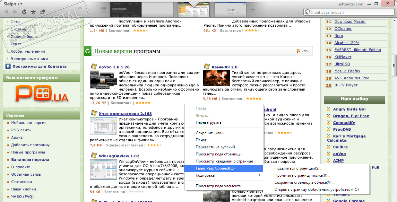Open ЧАВО (FAQ) link
397x202 pixels.
click(x=22, y=197)
